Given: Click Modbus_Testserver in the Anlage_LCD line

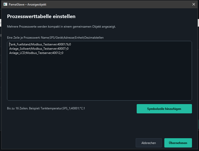Looking at the screenshot, I should (x=39, y=53).
